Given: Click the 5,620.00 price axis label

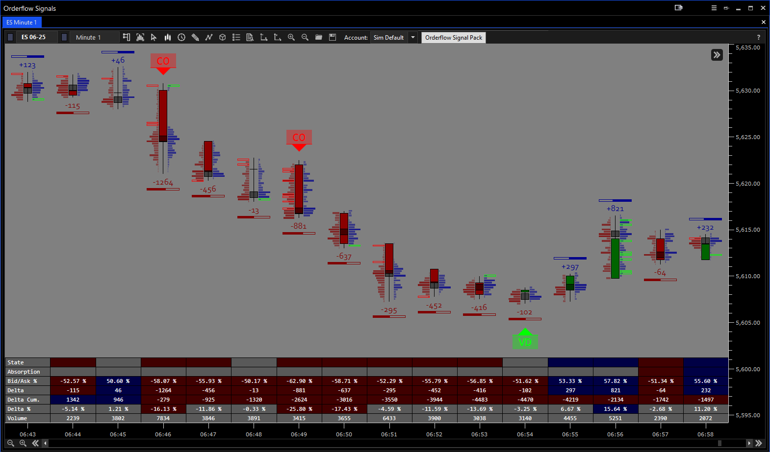Looking at the screenshot, I should click(x=747, y=184).
